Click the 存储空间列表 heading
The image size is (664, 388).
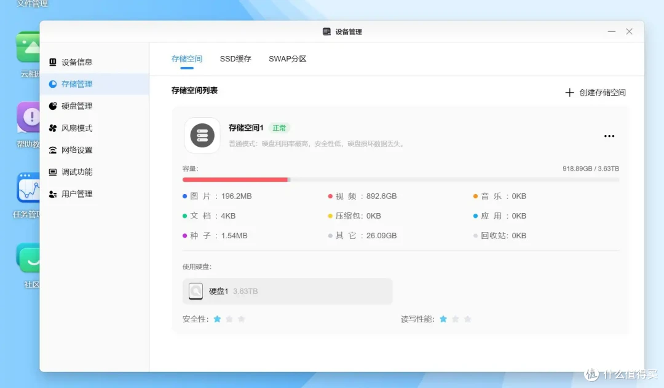coord(194,90)
